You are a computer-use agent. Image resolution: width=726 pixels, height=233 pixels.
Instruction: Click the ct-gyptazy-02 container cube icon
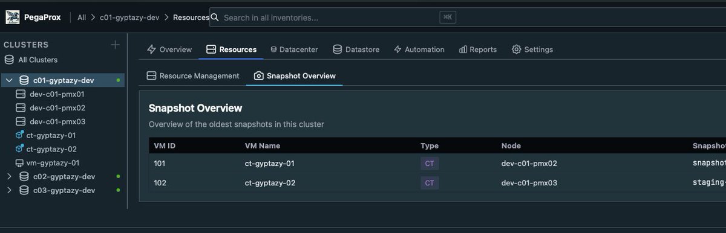19,149
